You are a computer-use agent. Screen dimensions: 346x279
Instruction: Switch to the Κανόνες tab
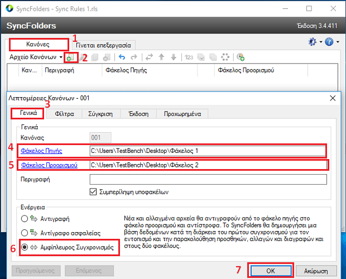[39, 44]
